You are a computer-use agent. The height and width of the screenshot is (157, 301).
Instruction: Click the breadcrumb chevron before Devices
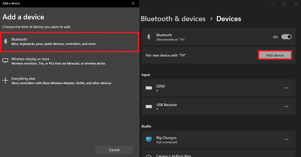(211, 19)
